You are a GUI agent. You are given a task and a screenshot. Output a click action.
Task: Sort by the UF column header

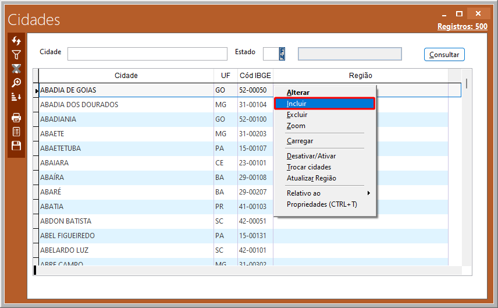(x=226, y=76)
